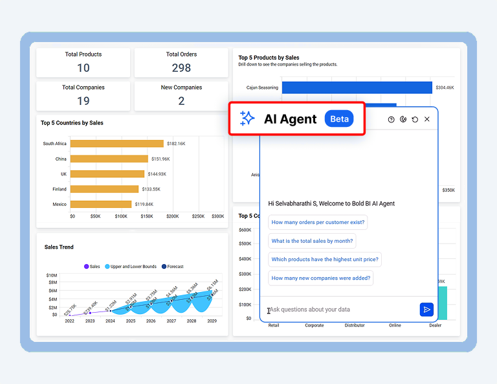Toggle the Sales legend item
Viewport: 497px width, 384px height.
click(x=92, y=267)
